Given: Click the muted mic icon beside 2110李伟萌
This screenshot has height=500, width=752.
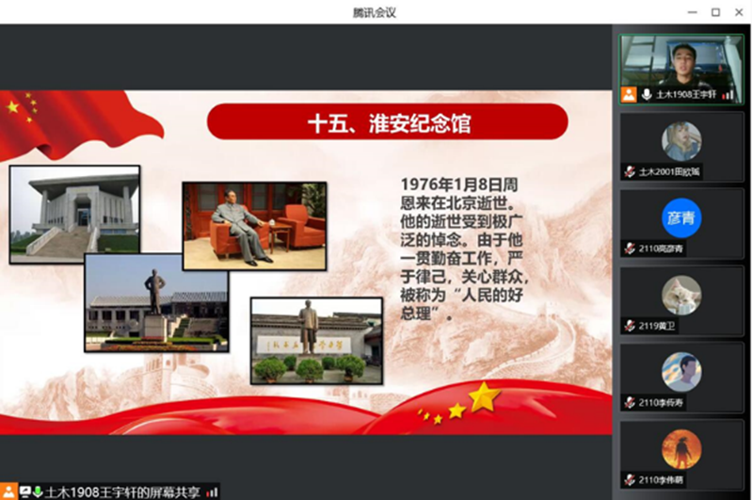Looking at the screenshot, I should coord(630,480).
